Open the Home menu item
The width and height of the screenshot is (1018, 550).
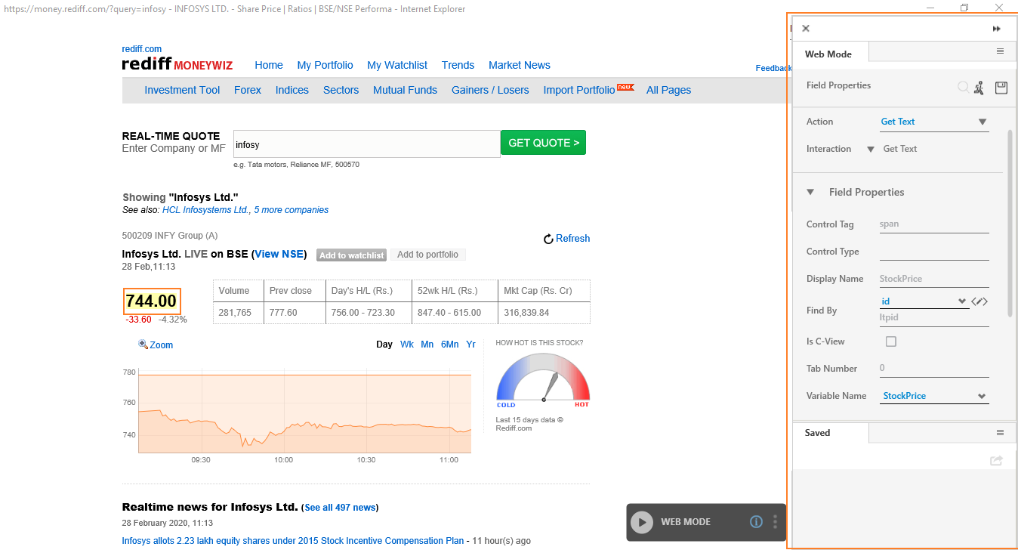coord(269,65)
